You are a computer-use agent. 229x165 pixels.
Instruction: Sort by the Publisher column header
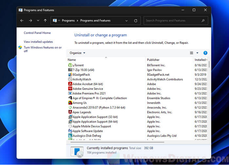coord(153,60)
